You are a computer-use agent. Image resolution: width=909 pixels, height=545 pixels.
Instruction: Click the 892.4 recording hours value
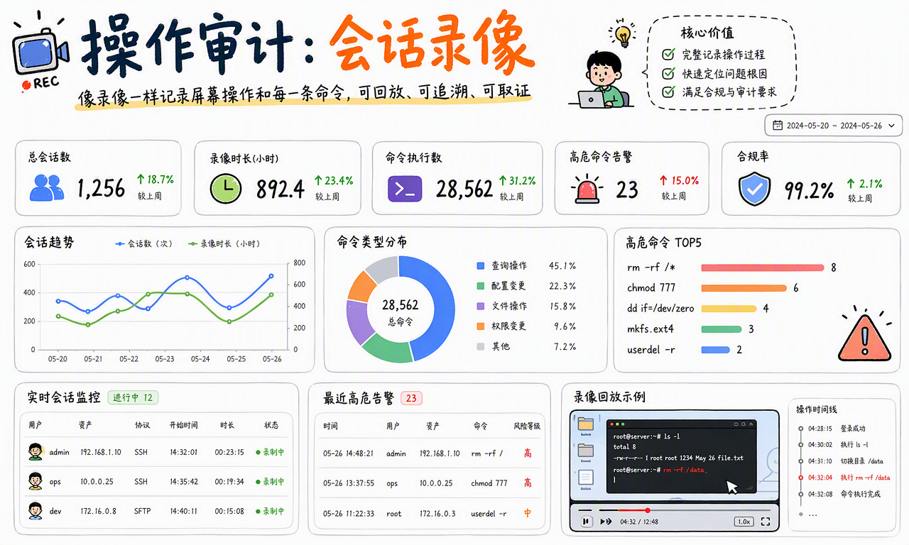[280, 189]
